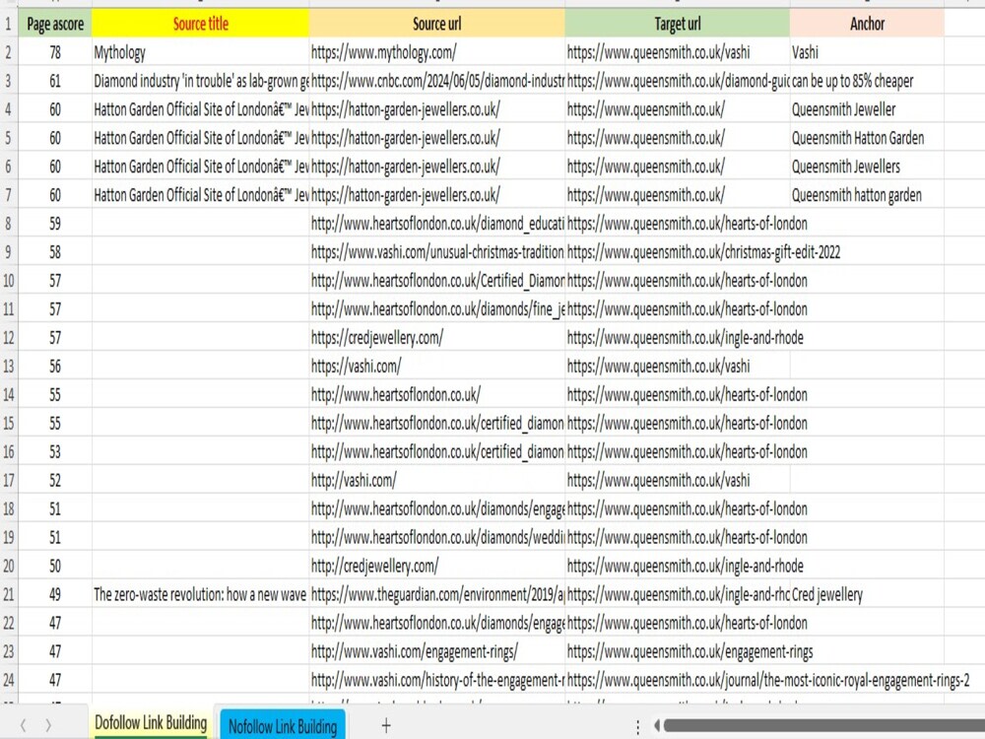
Task: Select row header 12
Action: 8,337
